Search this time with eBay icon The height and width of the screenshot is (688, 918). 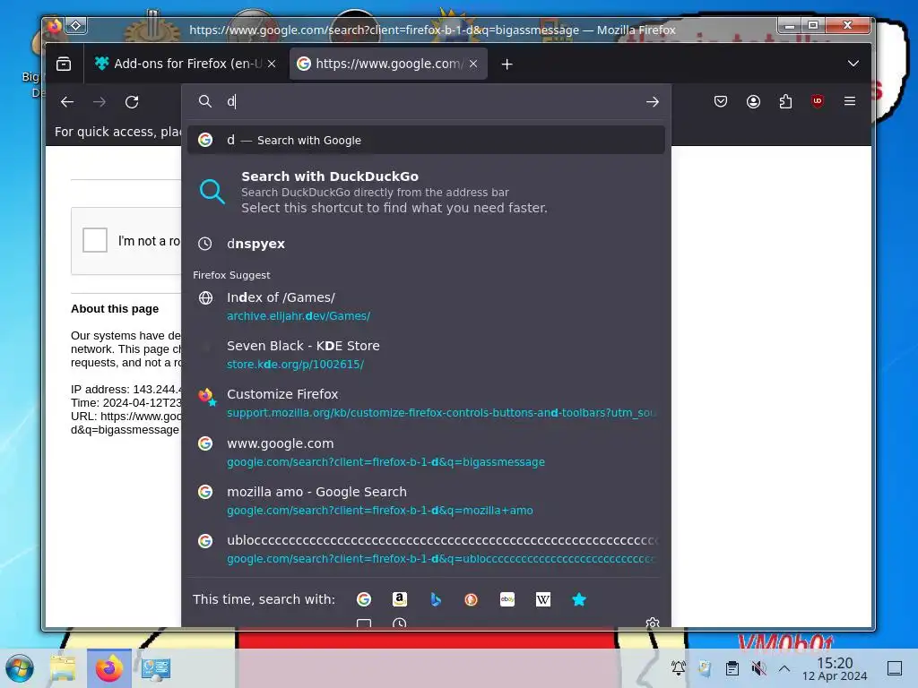[x=507, y=599]
